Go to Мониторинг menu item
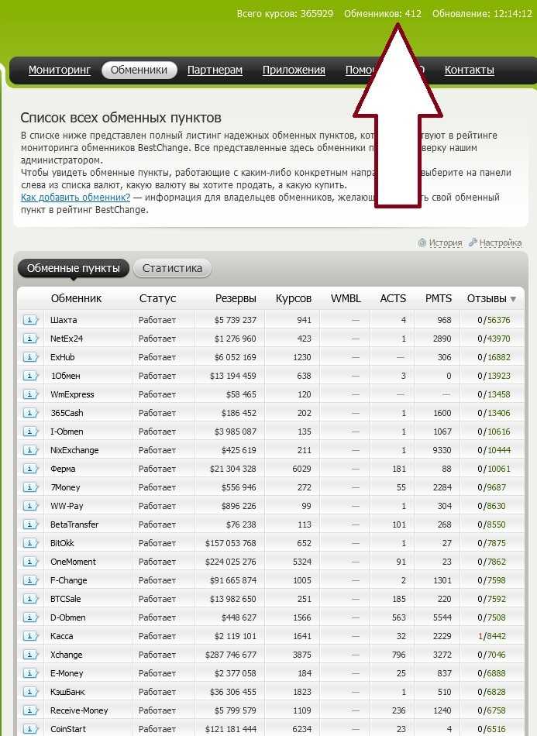 [60, 70]
